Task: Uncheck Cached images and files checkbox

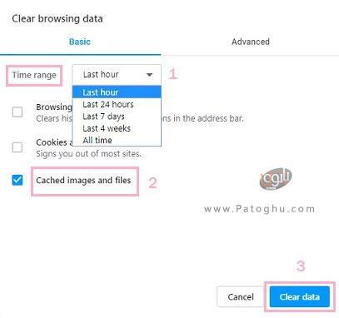Action: (17, 180)
